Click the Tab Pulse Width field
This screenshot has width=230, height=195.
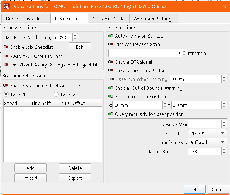(63, 37)
